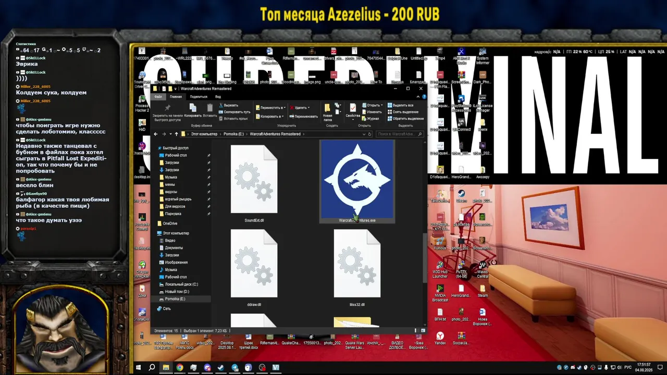Open the Переместить в dropdown
This screenshot has width=667, height=375.
click(x=270, y=108)
